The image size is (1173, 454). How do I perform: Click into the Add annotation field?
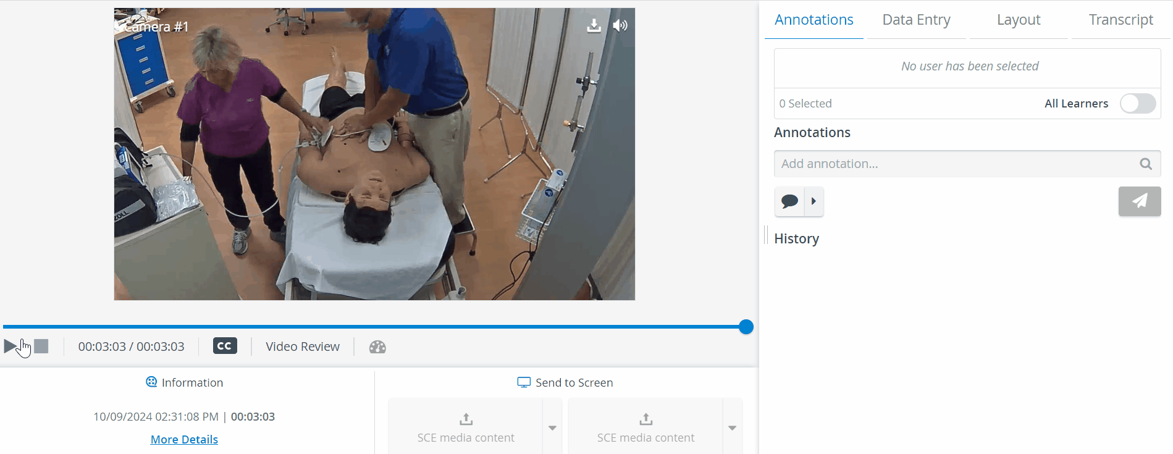pos(954,164)
